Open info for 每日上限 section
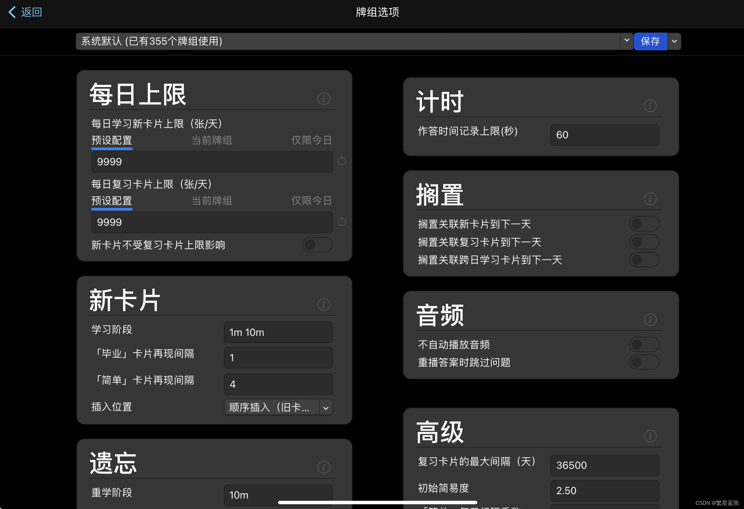This screenshot has width=744, height=509. (x=324, y=99)
